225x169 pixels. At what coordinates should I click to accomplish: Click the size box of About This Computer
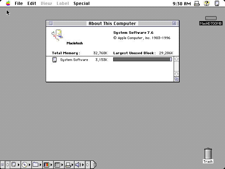(x=176, y=79)
